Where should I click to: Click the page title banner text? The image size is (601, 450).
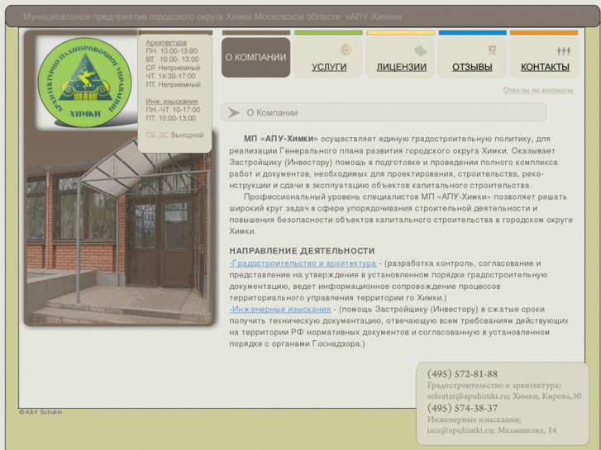212,17
